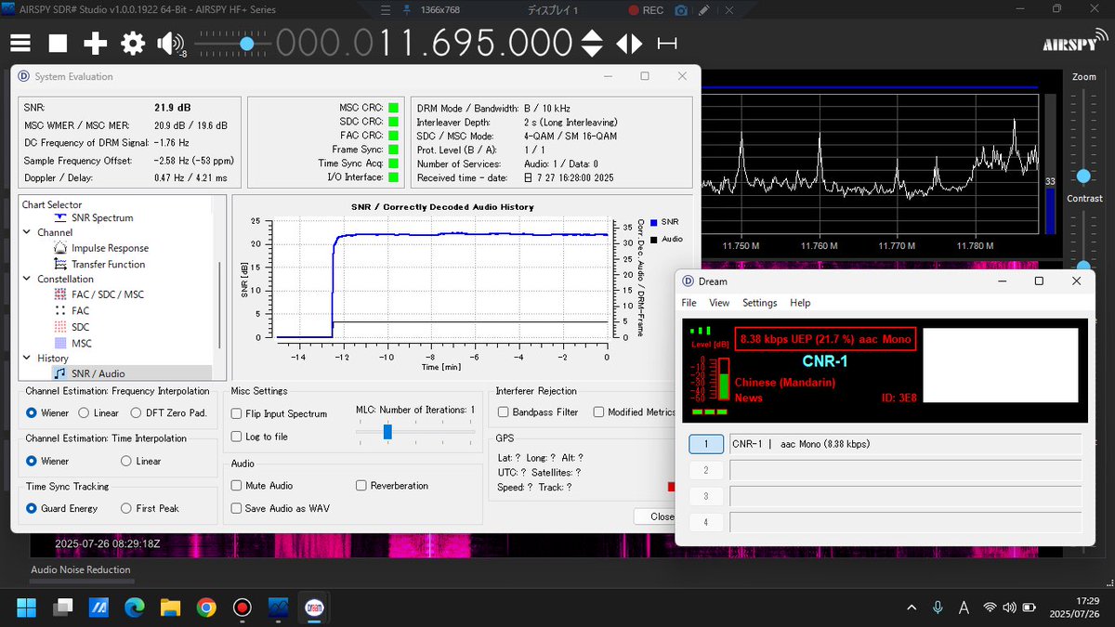Open File Explorer from taskbar

[x=170, y=607]
